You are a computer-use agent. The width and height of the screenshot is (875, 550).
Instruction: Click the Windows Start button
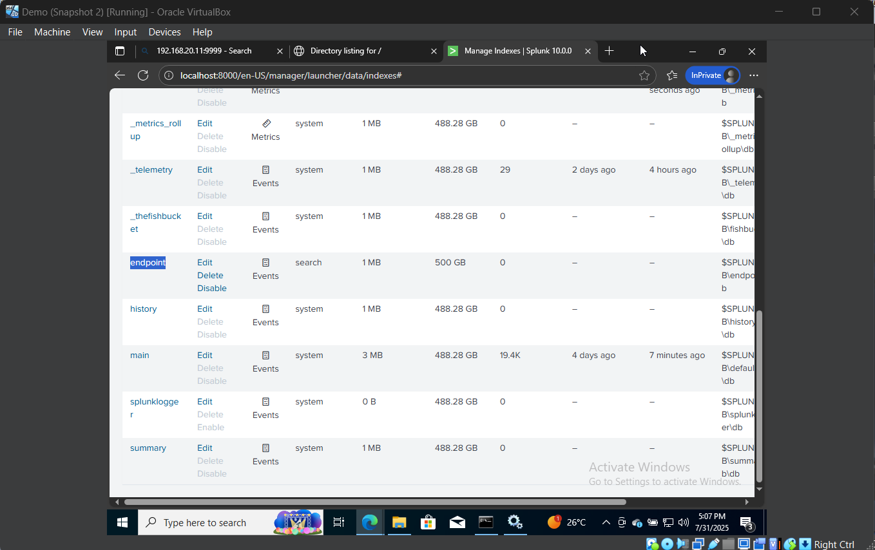tap(122, 522)
